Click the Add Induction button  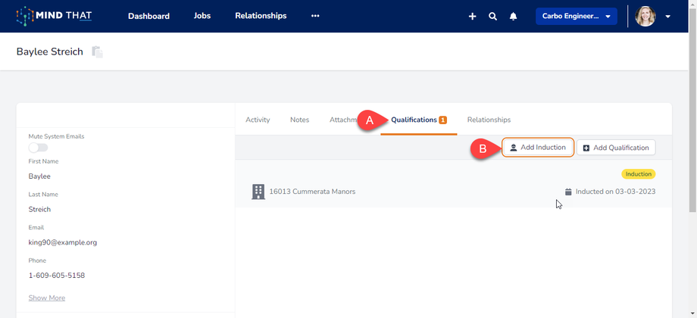pos(537,147)
